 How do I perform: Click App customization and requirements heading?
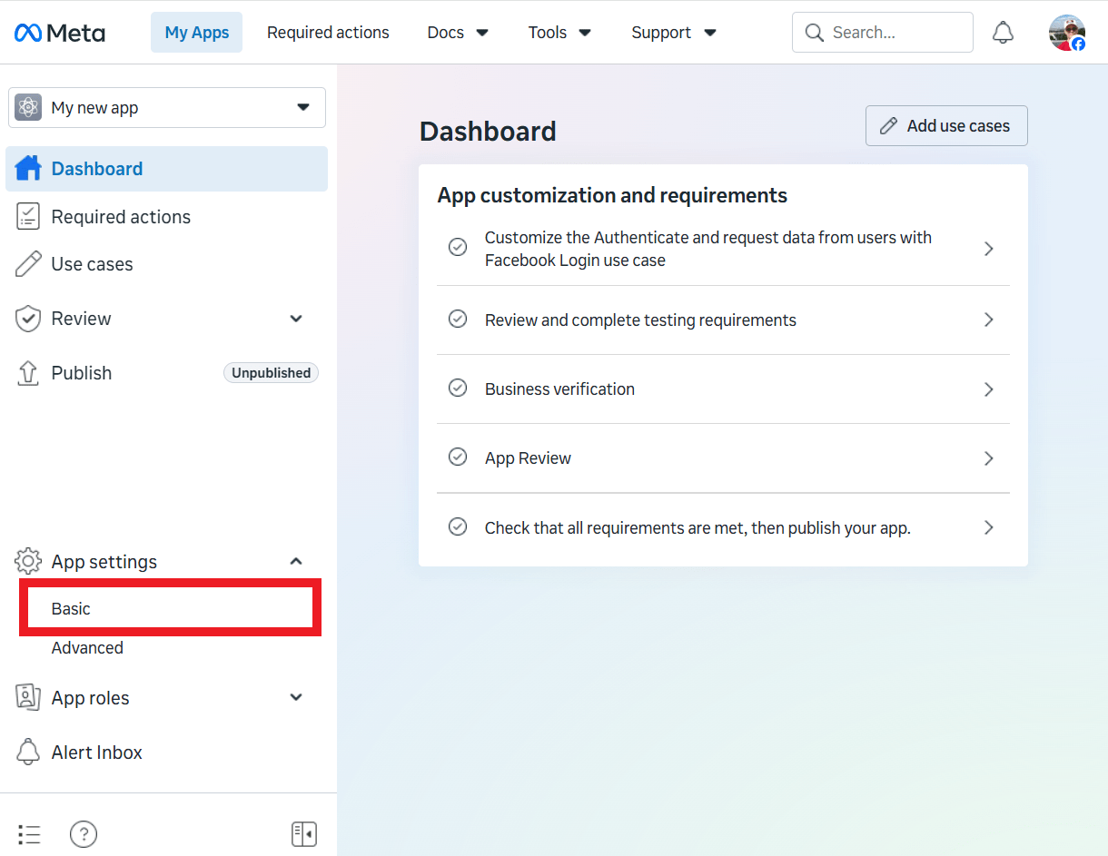tap(612, 195)
